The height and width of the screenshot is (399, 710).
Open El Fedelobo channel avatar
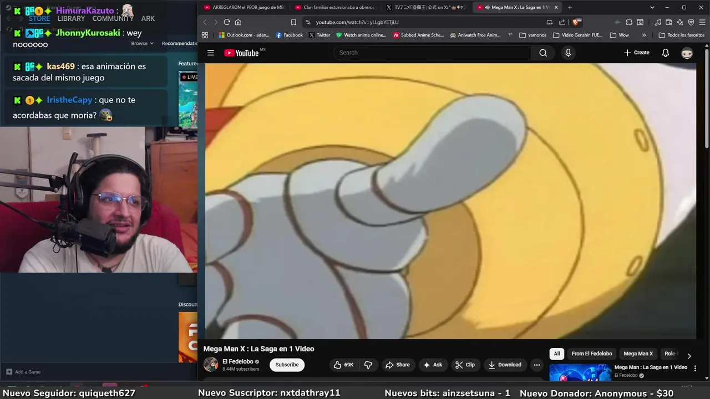[211, 365]
